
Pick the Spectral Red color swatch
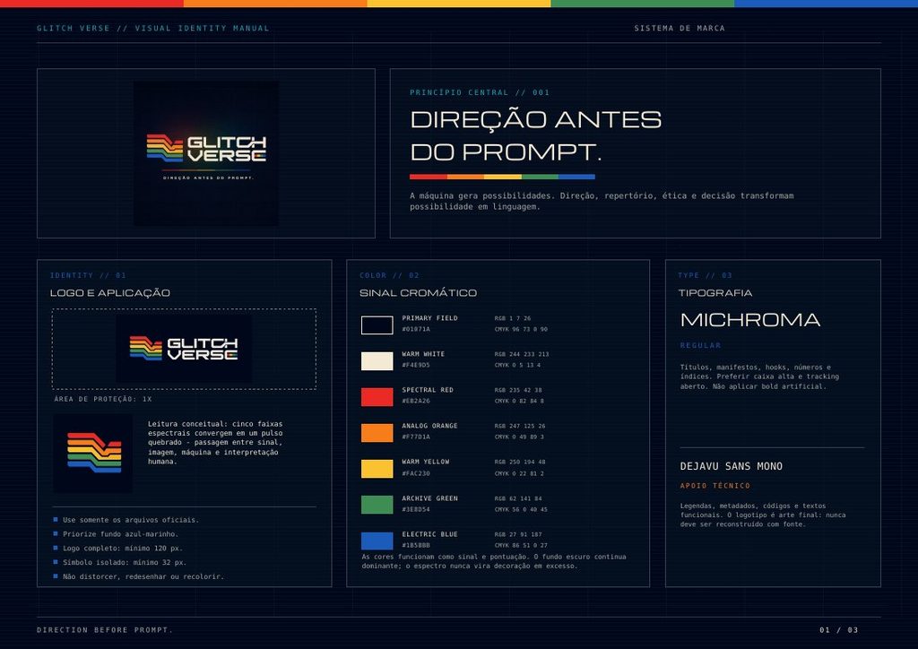pyautogui.click(x=377, y=397)
